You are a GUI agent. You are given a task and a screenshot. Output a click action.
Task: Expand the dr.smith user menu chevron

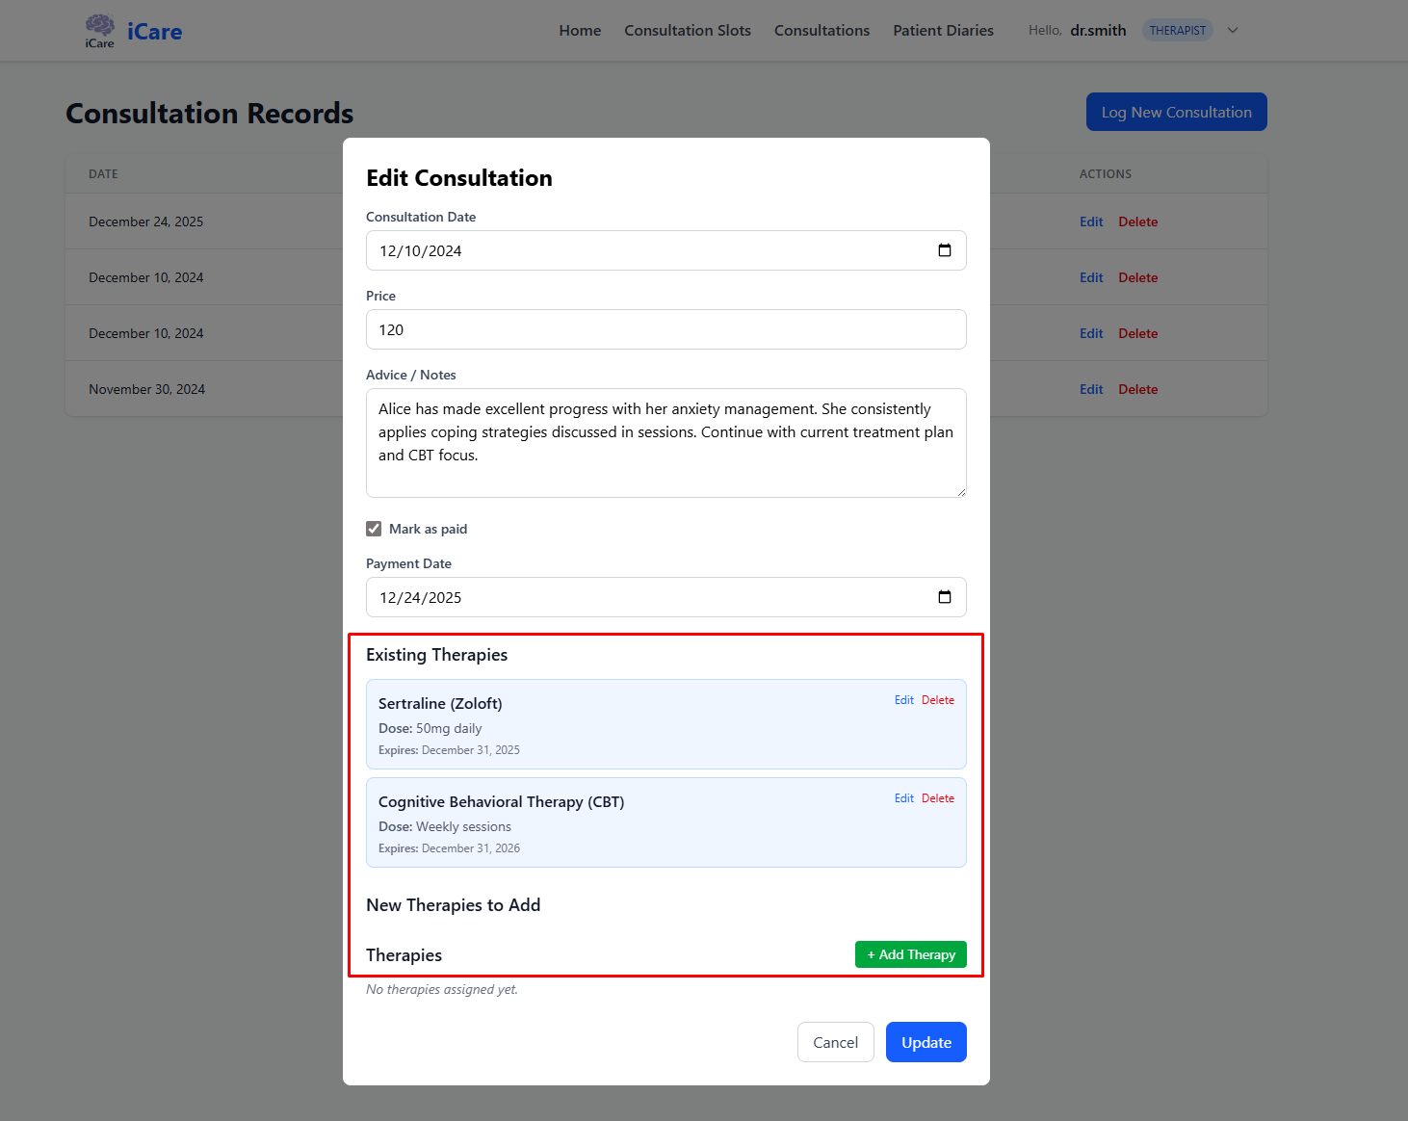pyautogui.click(x=1233, y=30)
